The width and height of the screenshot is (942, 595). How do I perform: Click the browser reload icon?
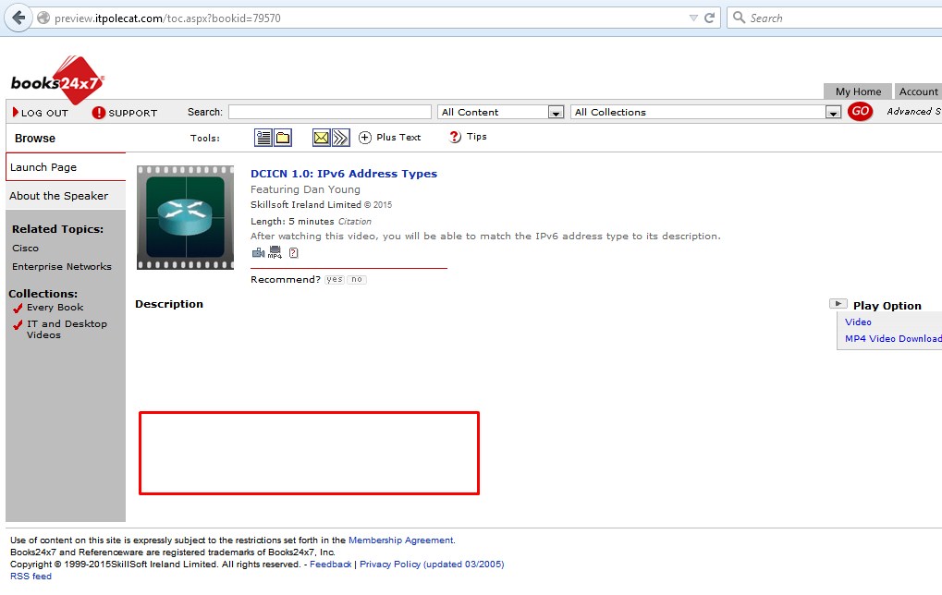[709, 18]
